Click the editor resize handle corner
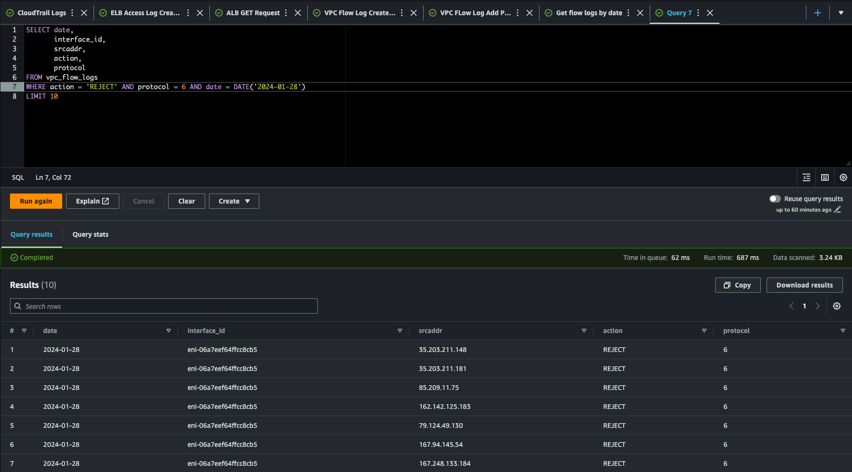 point(848,164)
